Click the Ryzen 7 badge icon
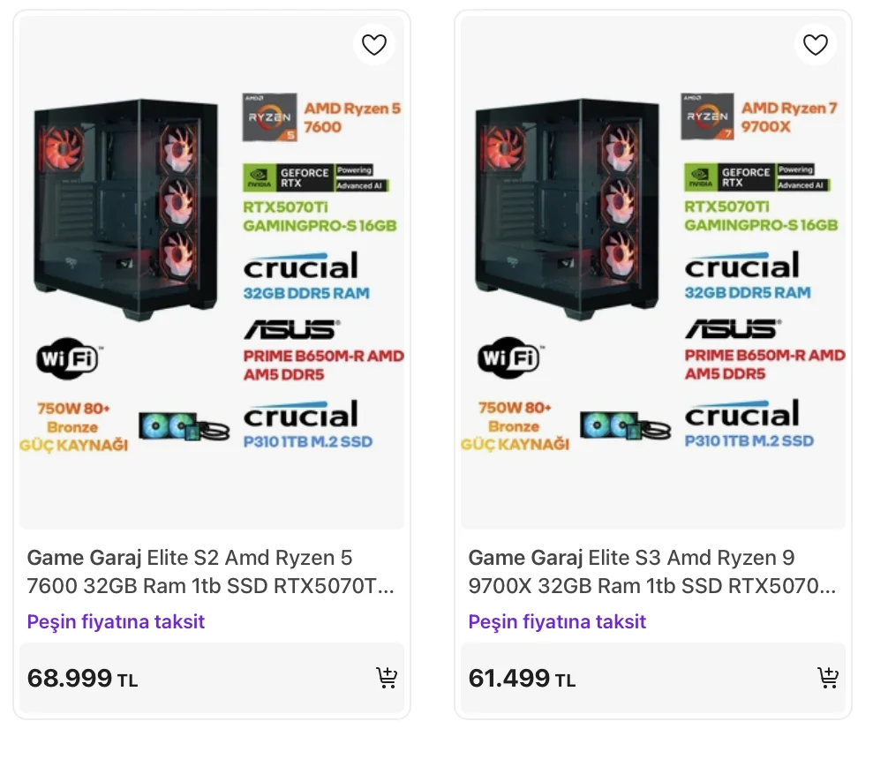 (708, 116)
